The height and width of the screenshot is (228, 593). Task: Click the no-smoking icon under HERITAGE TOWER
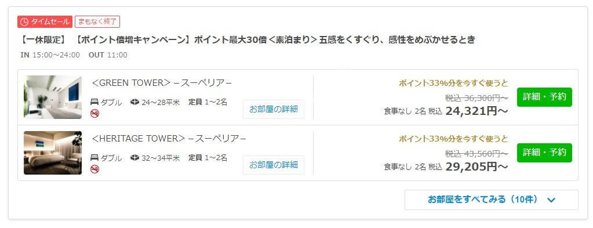tap(95, 169)
